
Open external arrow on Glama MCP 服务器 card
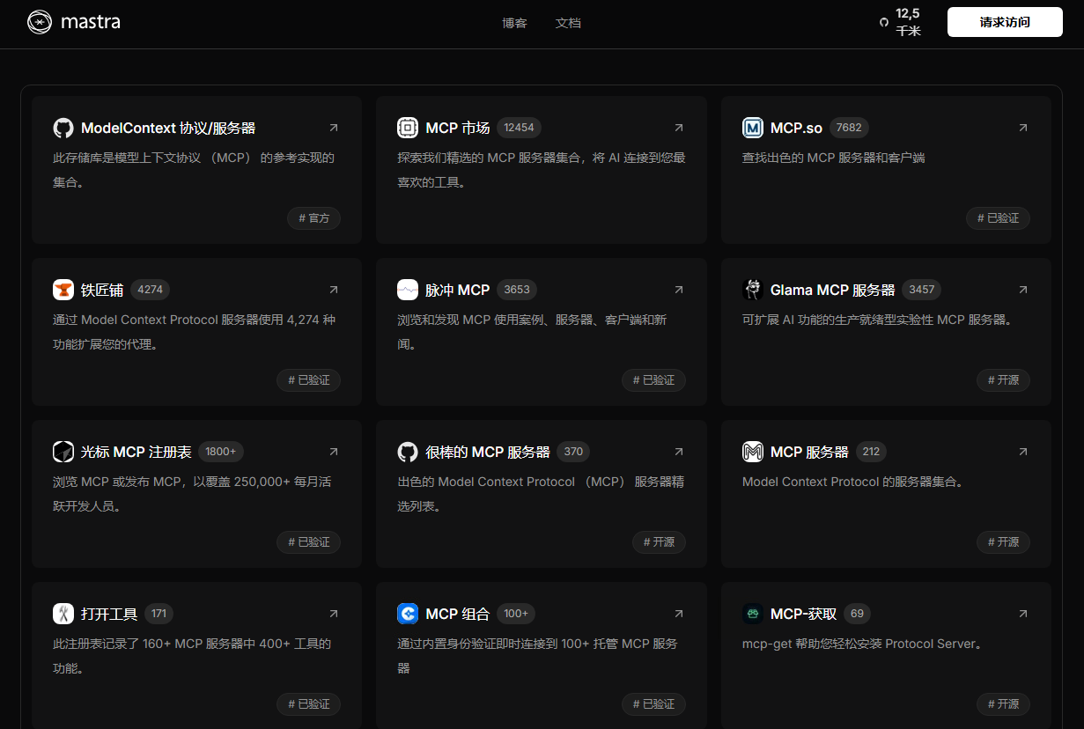tap(1023, 290)
